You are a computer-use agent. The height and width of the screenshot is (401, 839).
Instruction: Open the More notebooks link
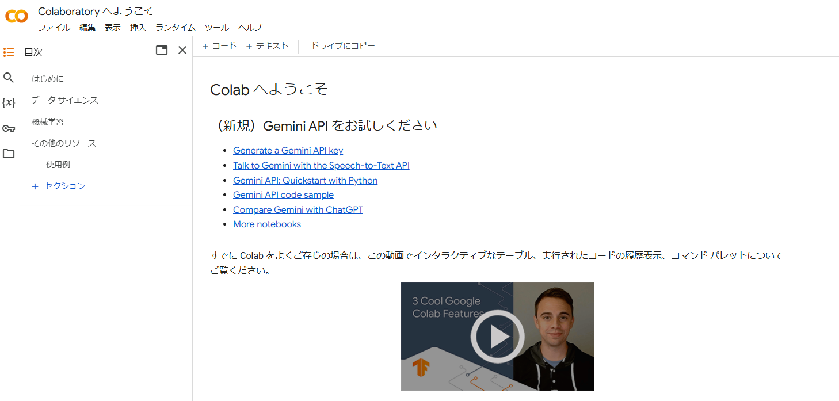click(x=266, y=224)
